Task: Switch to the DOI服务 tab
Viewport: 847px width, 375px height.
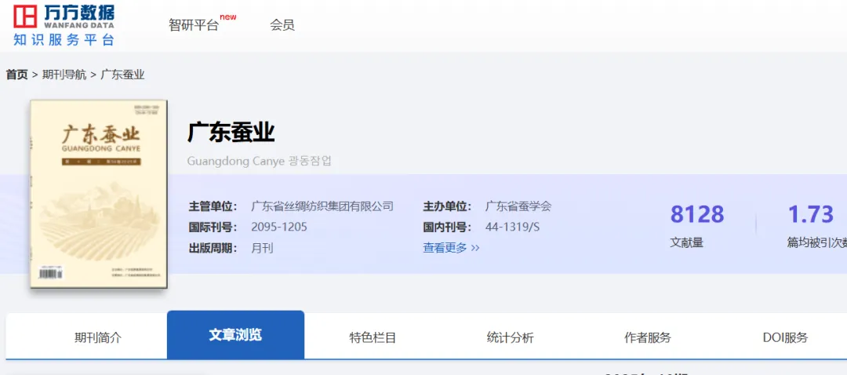Action: (785, 337)
